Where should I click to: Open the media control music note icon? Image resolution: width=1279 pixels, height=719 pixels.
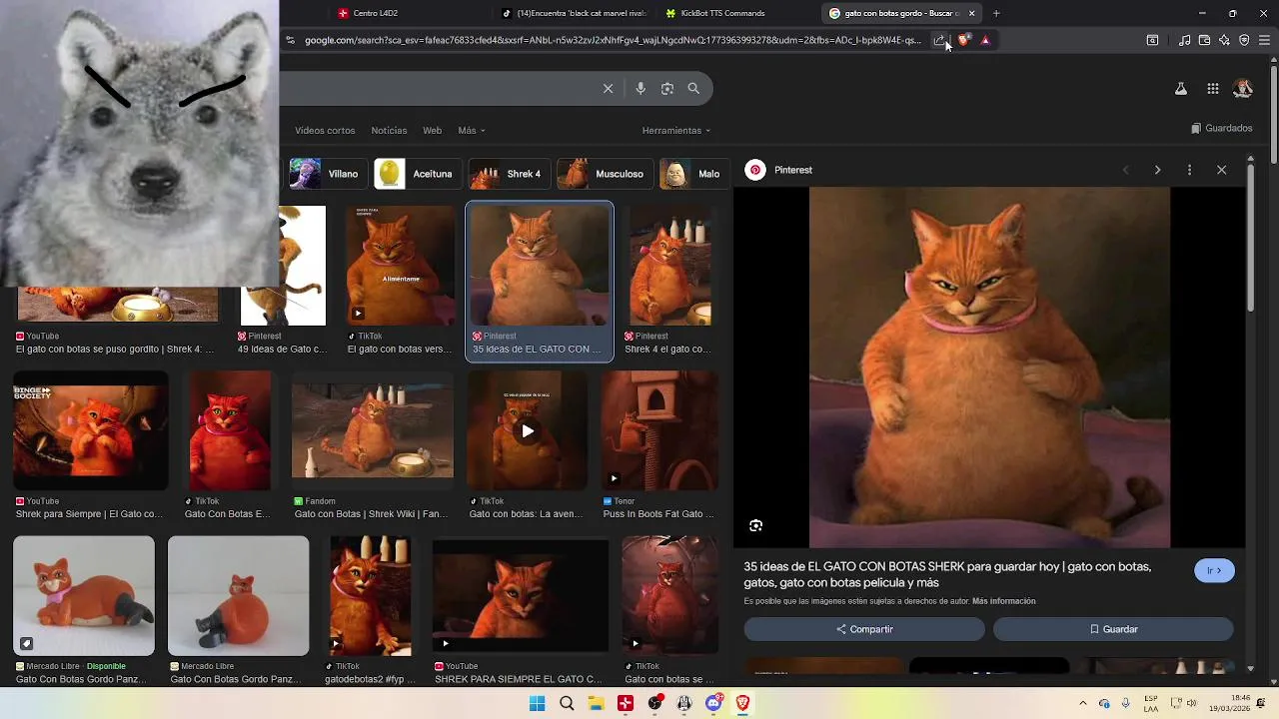pos(1184,40)
